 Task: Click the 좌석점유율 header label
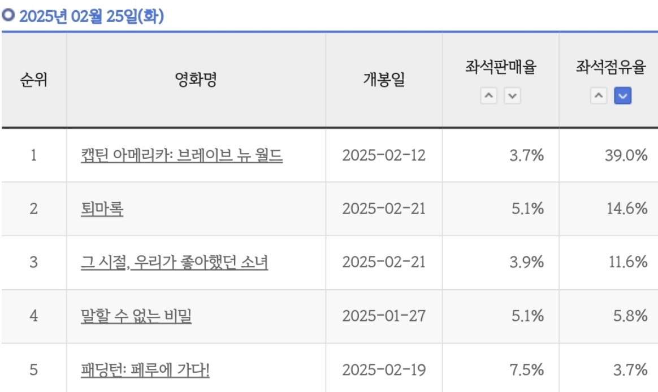click(611, 68)
